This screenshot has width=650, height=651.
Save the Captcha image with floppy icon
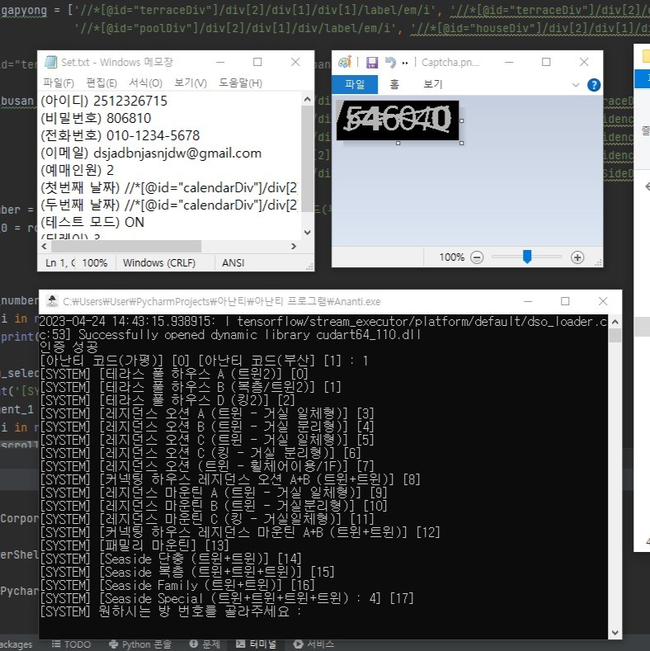(372, 62)
